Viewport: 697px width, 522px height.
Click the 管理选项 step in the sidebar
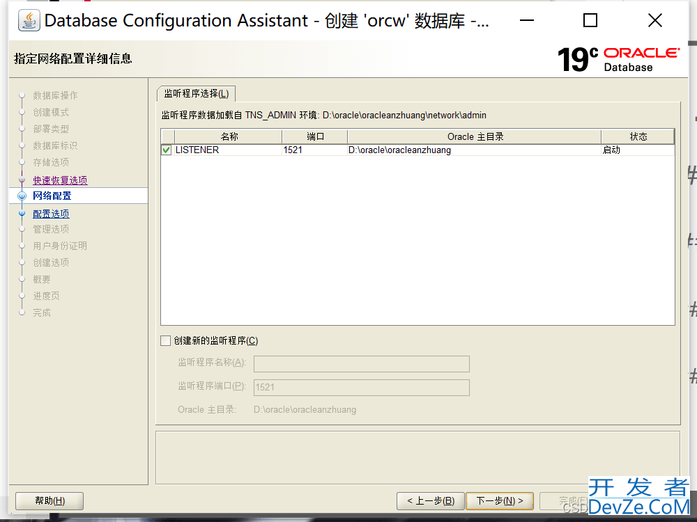pyautogui.click(x=51, y=229)
